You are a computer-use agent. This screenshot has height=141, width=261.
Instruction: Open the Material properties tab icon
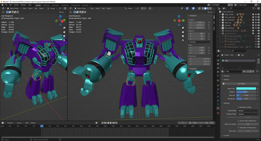click(x=218, y=108)
